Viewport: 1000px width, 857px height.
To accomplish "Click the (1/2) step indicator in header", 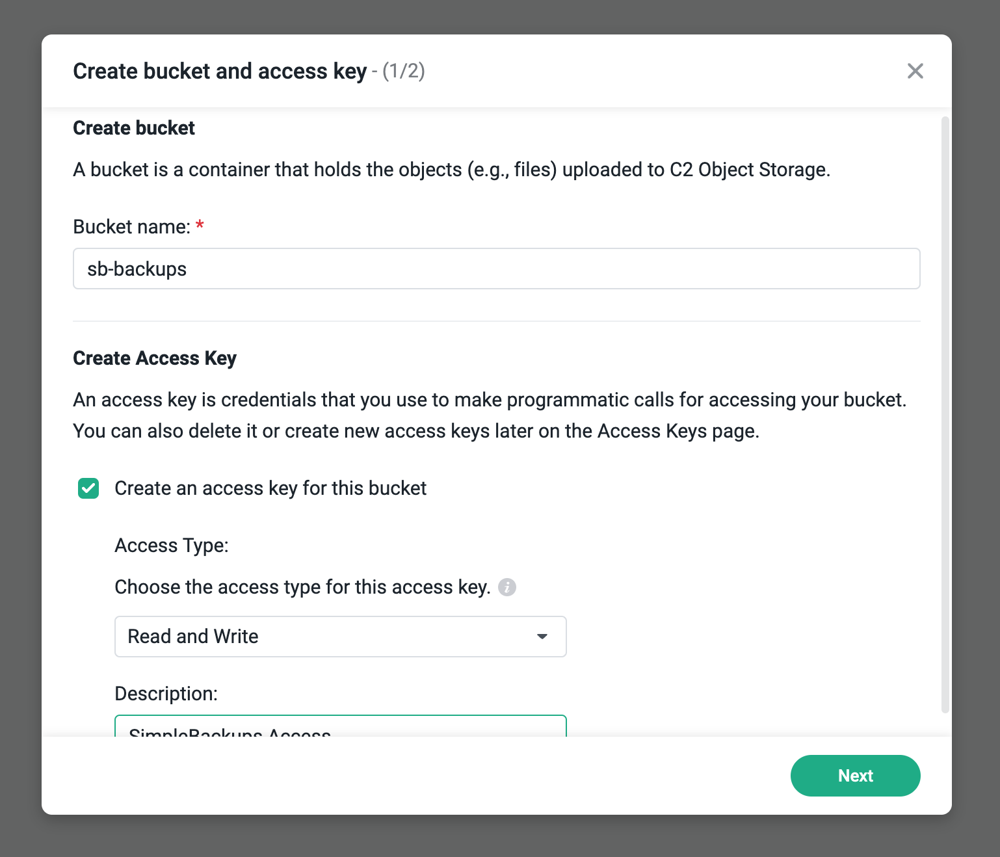I will (x=403, y=72).
